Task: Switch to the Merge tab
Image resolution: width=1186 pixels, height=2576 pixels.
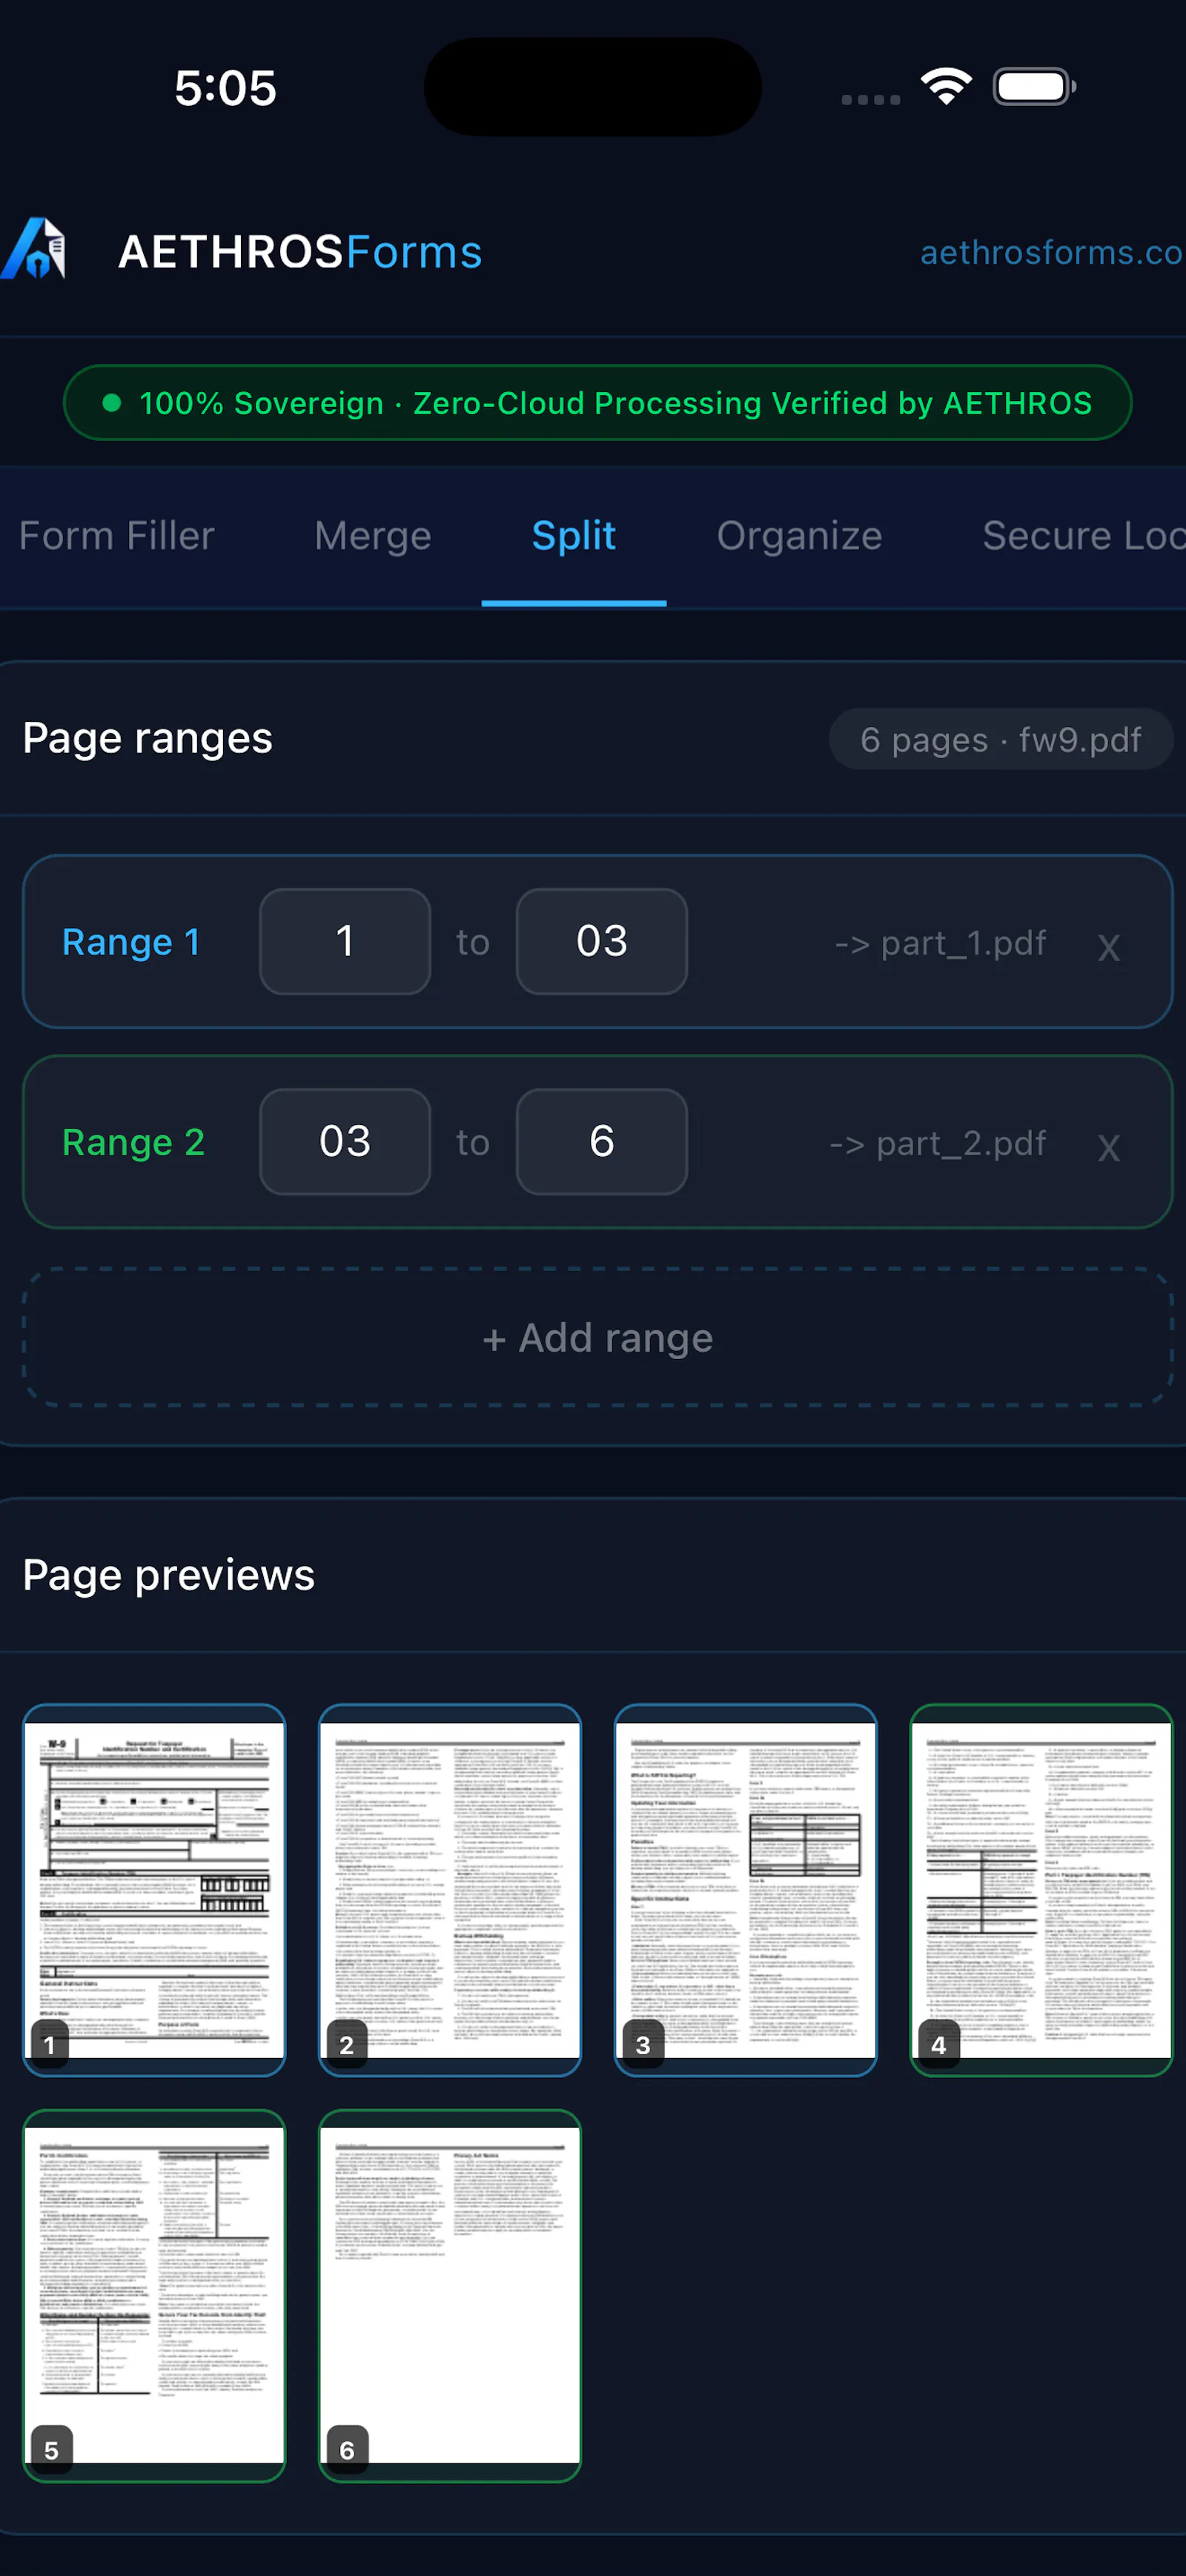Action: click(373, 536)
